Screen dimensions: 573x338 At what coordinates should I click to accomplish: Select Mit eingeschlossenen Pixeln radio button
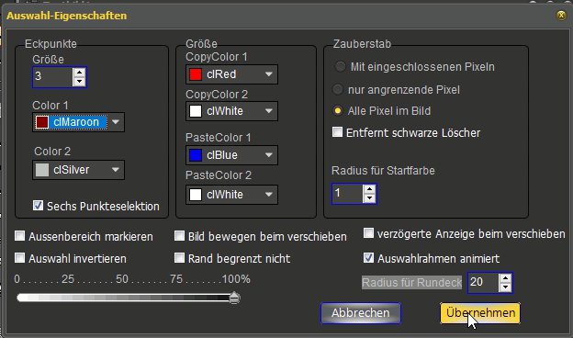[x=340, y=66]
